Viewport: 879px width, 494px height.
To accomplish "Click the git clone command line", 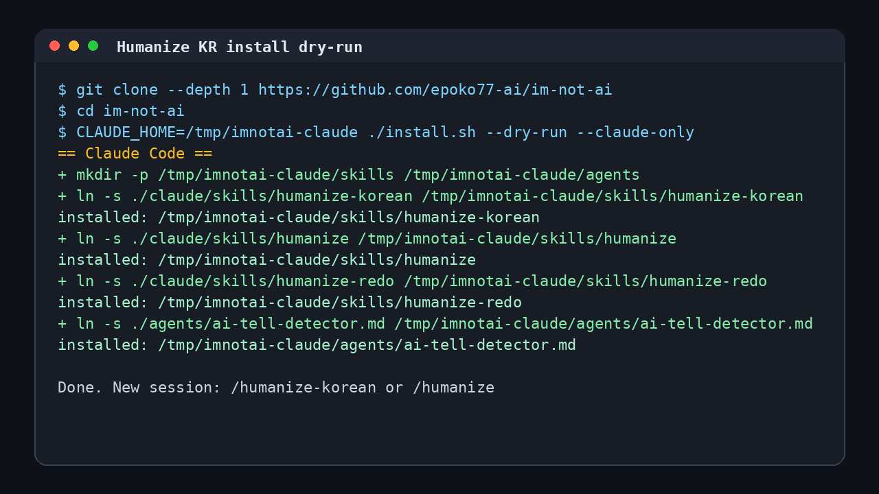I will (x=335, y=90).
